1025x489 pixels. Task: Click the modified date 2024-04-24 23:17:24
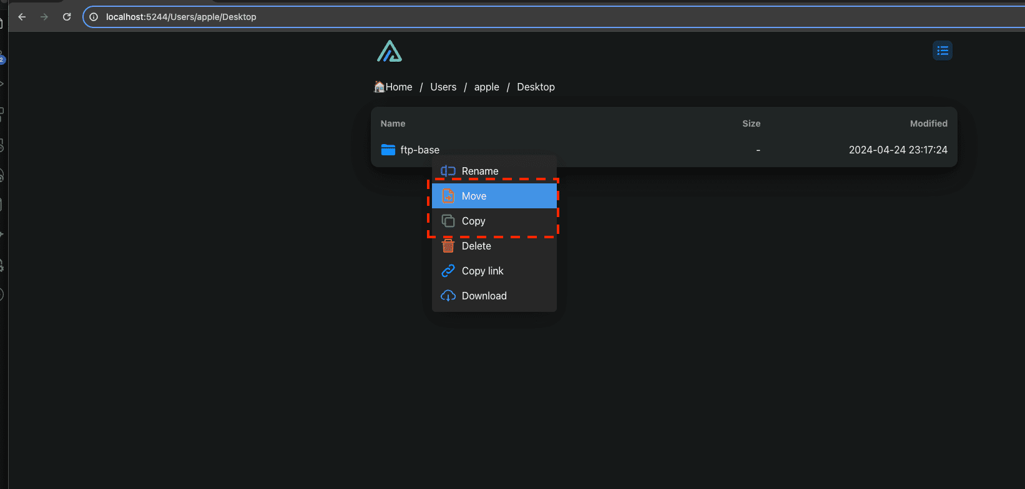(x=898, y=150)
